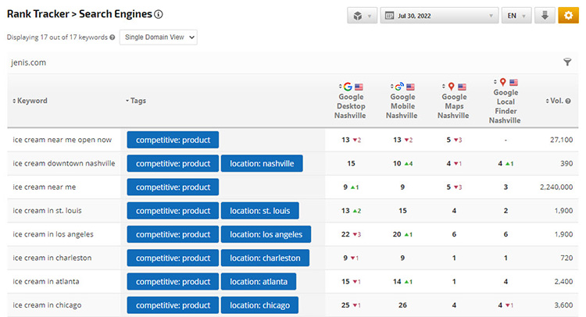This screenshot has height=317, width=586.
Task: Expand the EN language dropdown
Action: click(x=516, y=15)
